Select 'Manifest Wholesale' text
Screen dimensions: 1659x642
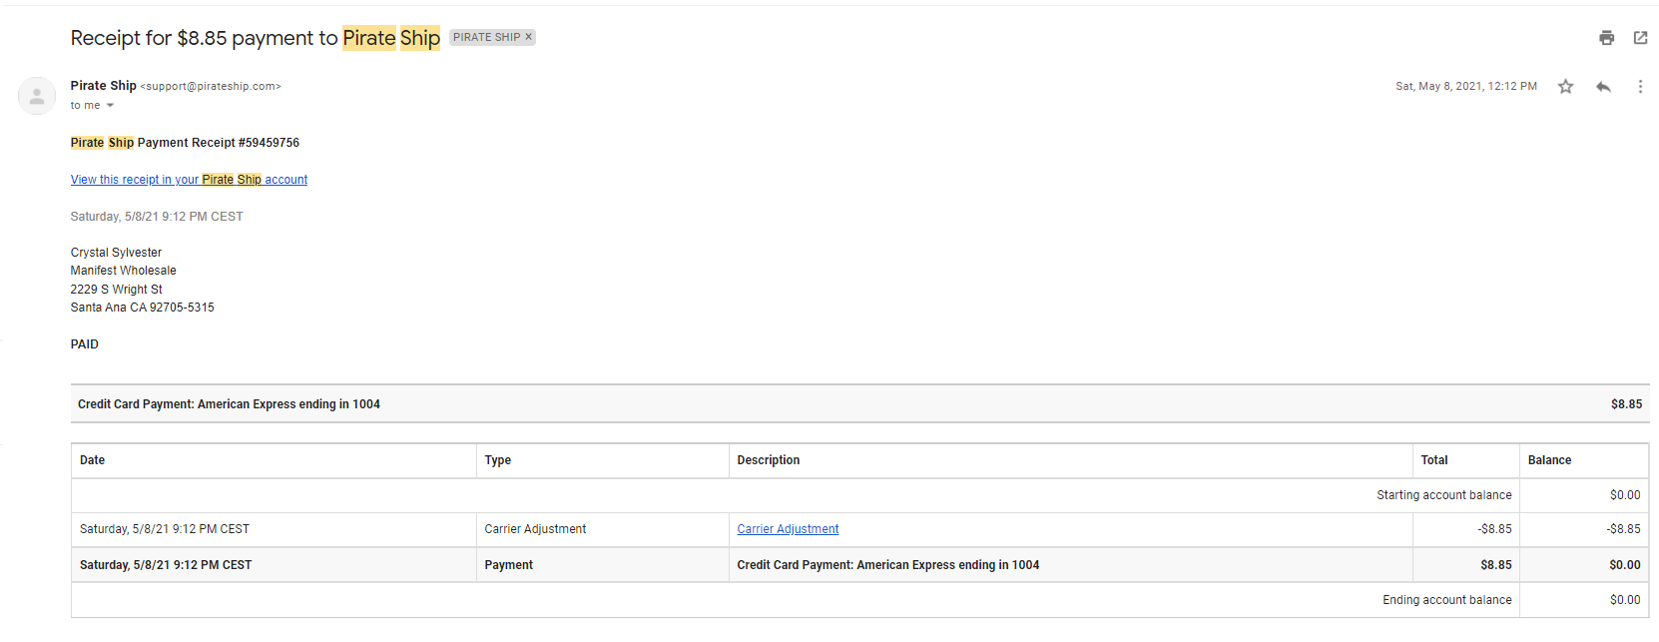tap(123, 271)
